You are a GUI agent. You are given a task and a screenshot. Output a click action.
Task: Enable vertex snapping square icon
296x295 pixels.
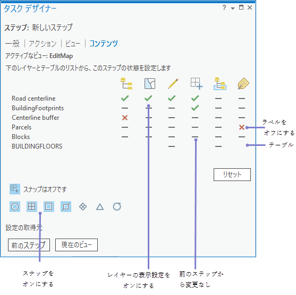coord(49,207)
